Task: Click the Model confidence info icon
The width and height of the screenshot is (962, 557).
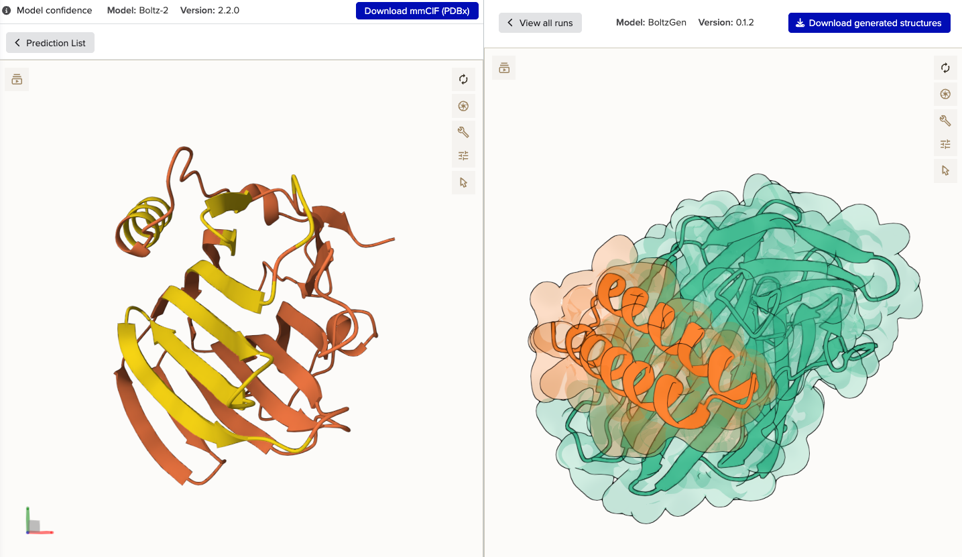Action: tap(7, 11)
